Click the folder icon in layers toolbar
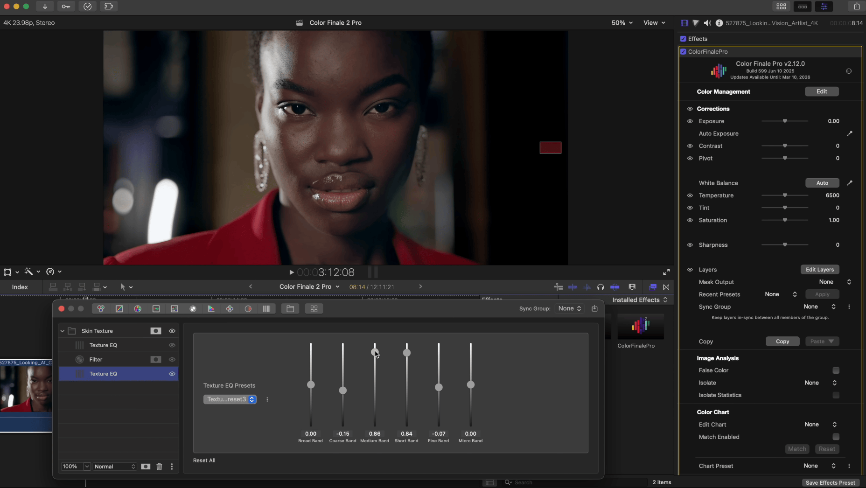The width and height of the screenshot is (866, 488). pos(290,309)
